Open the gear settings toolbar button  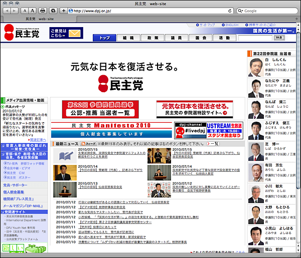pyautogui.click(x=54, y=11)
